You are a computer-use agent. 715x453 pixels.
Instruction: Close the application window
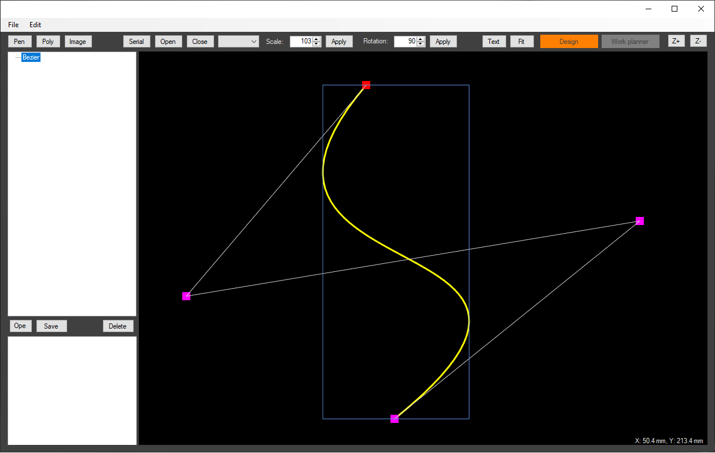(701, 9)
